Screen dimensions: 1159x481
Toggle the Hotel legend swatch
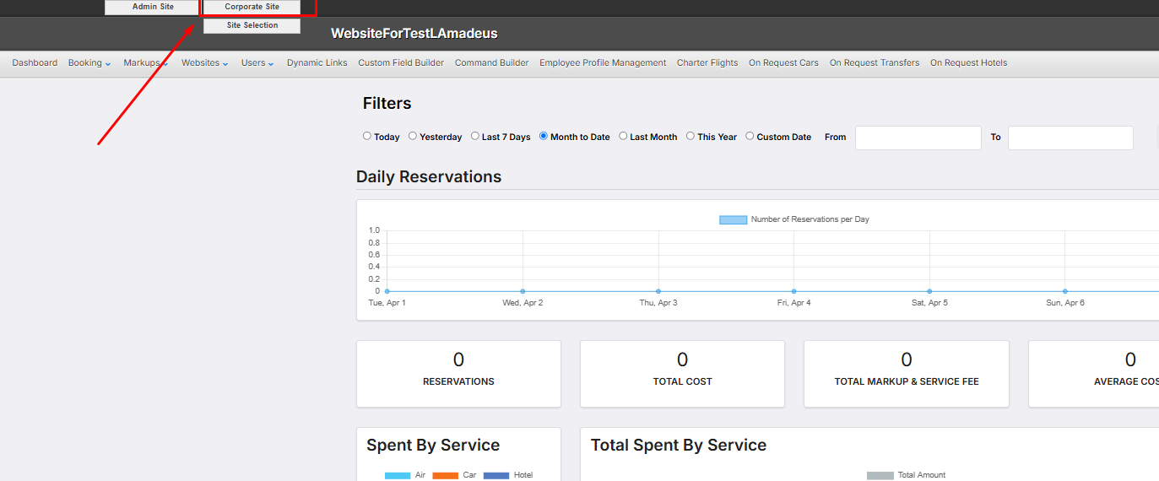point(496,475)
